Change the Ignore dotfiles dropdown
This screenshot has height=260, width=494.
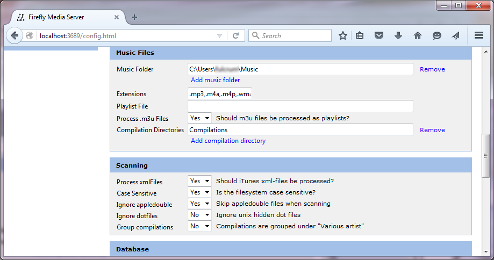[199, 215]
